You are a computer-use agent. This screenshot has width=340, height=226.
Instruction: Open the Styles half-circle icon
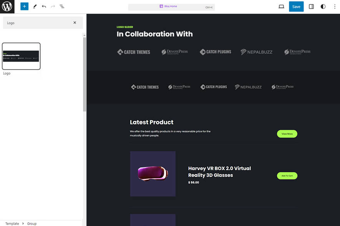pyautogui.click(x=323, y=7)
